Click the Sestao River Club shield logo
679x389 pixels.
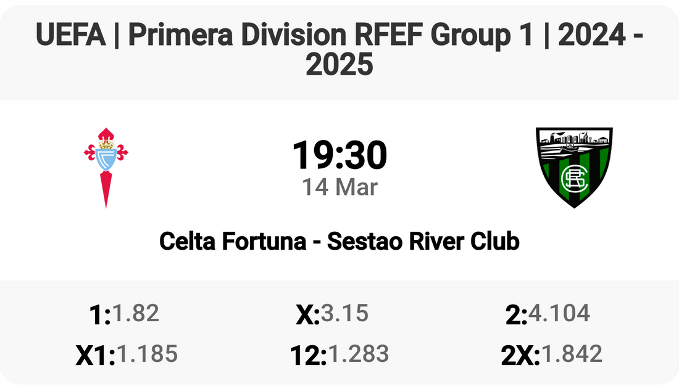click(x=574, y=167)
